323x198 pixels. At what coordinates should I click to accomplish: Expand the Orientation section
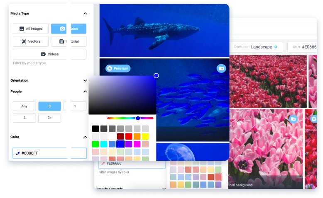[x=85, y=80]
